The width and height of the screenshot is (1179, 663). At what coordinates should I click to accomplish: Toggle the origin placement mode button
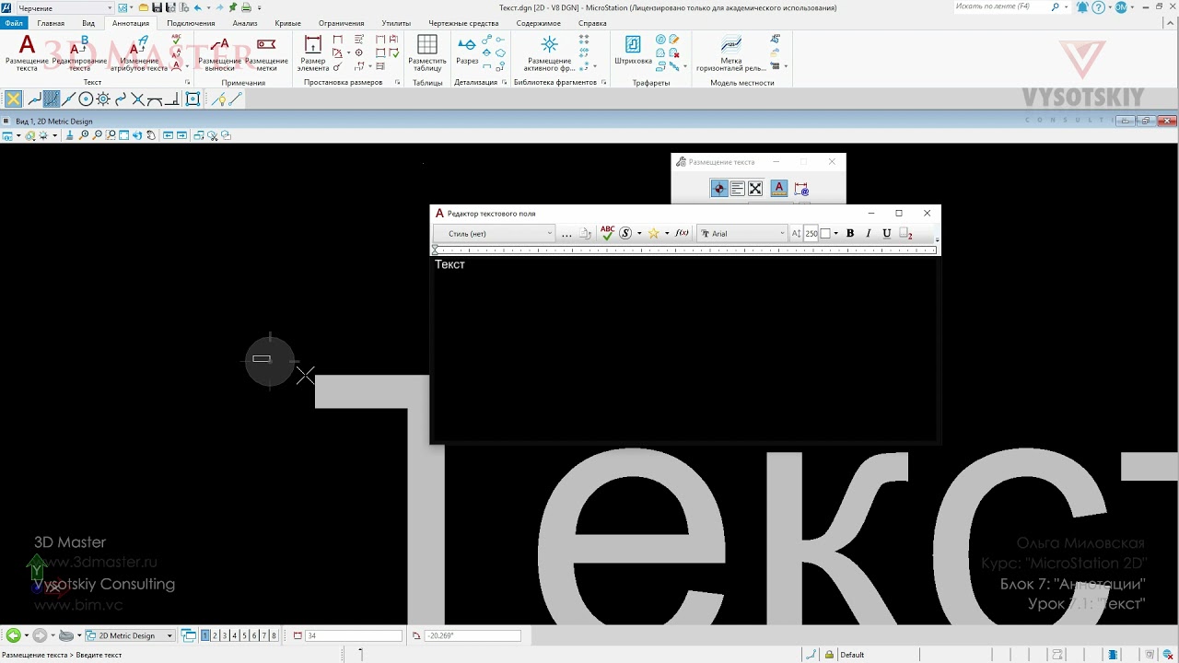pyautogui.click(x=719, y=188)
